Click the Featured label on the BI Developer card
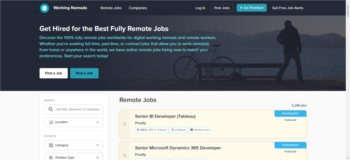This screenshot has width=350, height=160. click(x=290, y=120)
